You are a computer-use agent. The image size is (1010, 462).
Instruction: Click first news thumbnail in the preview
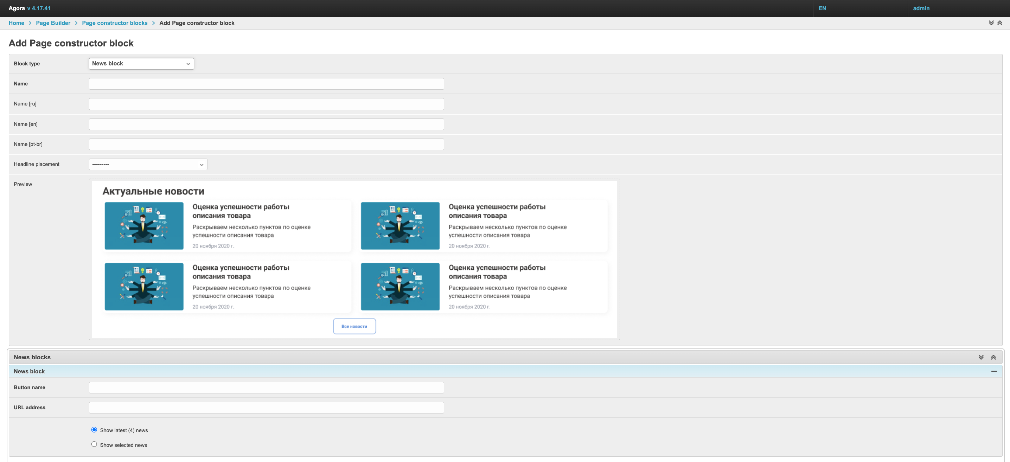click(144, 226)
